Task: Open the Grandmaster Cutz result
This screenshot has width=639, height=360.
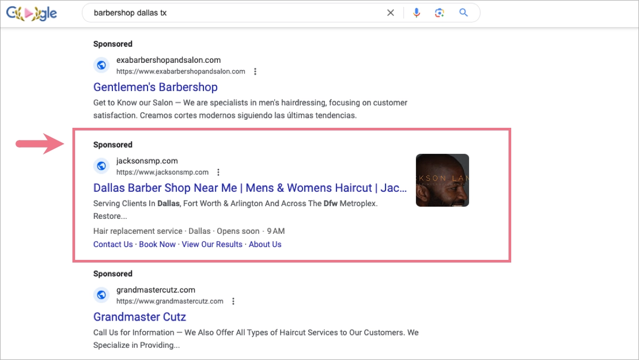Action: 140,317
